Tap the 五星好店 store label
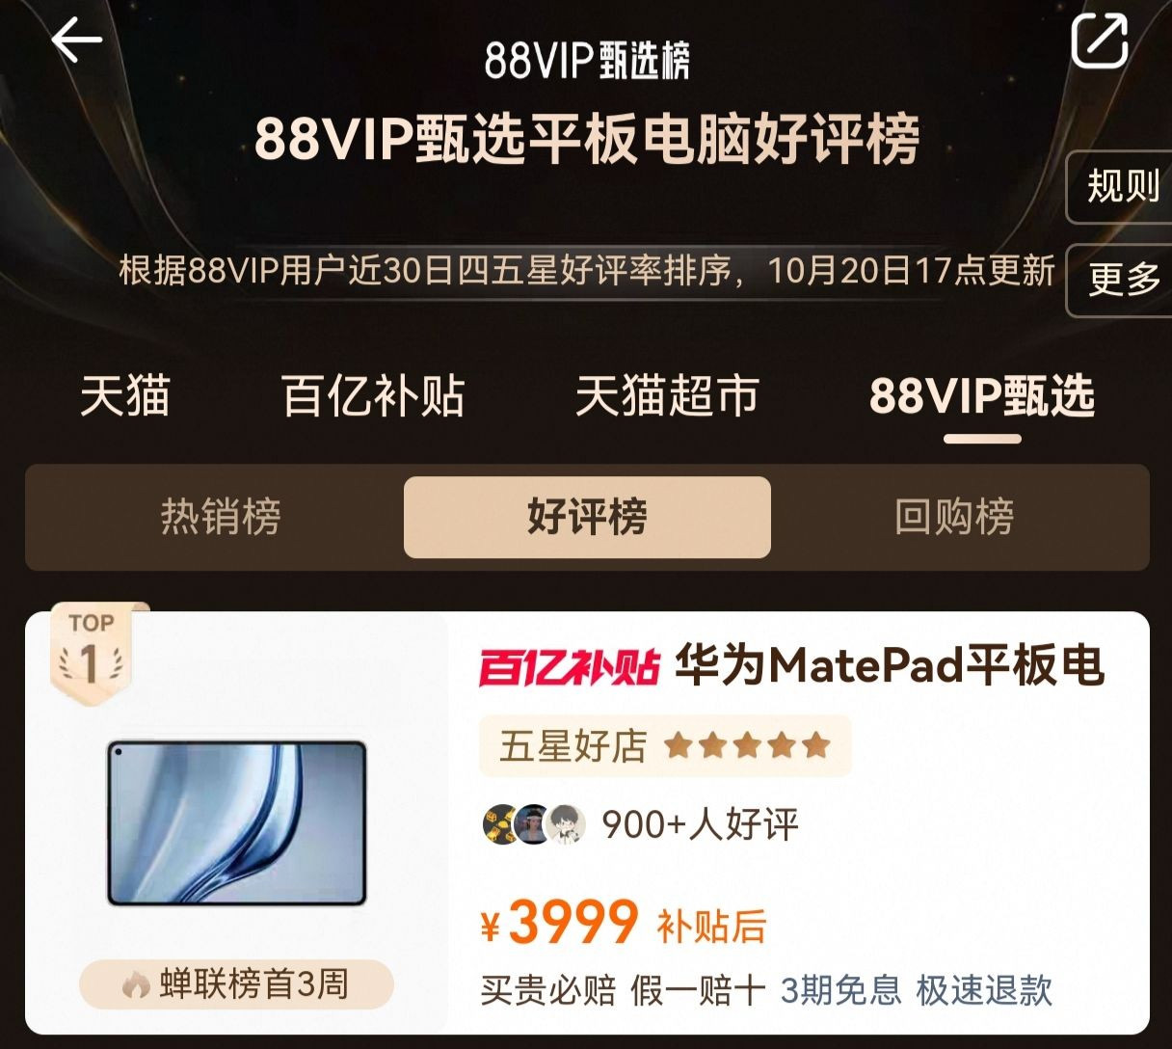This screenshot has height=1049, width=1172. pyautogui.click(x=573, y=746)
